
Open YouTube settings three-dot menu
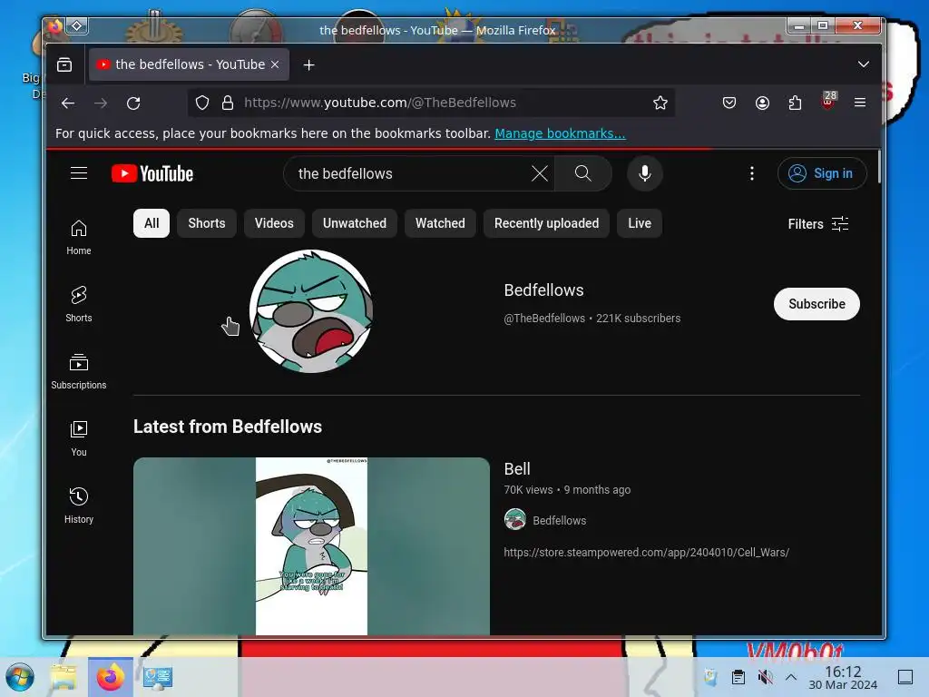752,173
